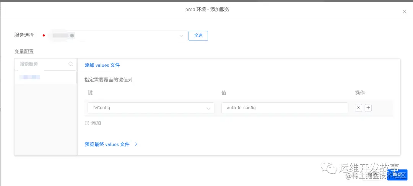
Task: Click the 变量配置 section label
Action: [x=24, y=52]
